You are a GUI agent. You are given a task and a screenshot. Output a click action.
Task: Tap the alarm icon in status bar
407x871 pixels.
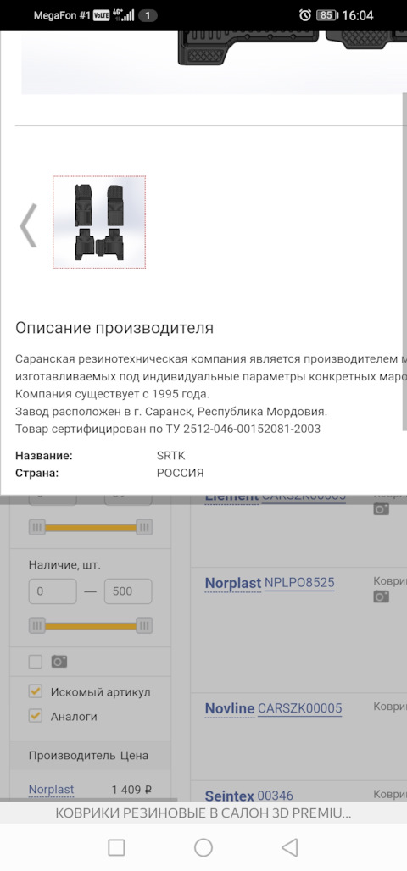point(304,15)
